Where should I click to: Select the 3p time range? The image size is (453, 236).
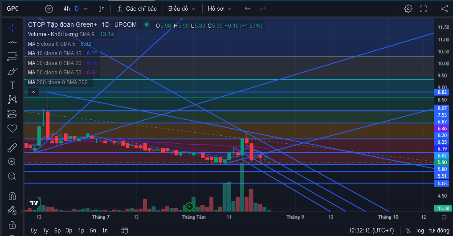point(69,231)
